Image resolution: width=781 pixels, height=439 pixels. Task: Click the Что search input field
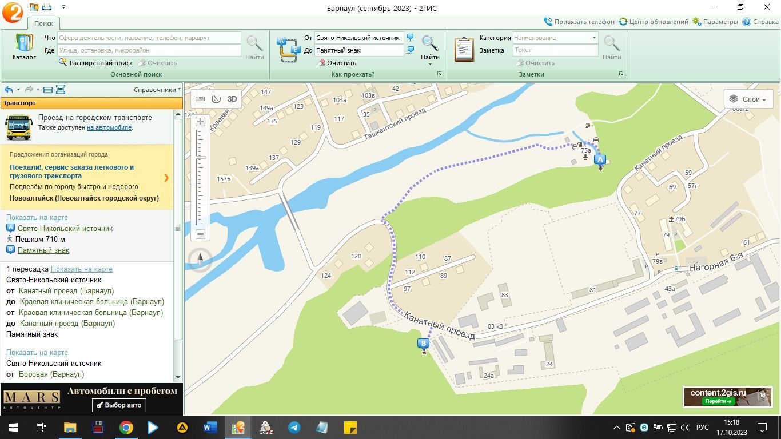click(x=149, y=38)
